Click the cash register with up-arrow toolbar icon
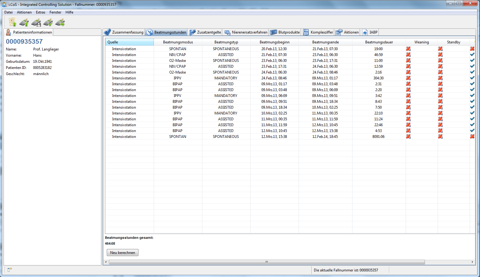This screenshot has height=277, width=480. pos(24,22)
